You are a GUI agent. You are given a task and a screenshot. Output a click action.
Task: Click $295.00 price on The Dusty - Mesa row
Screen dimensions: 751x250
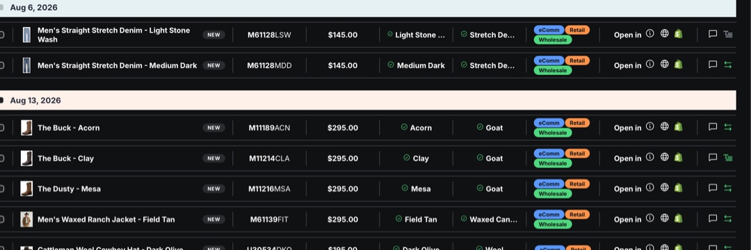click(x=342, y=189)
